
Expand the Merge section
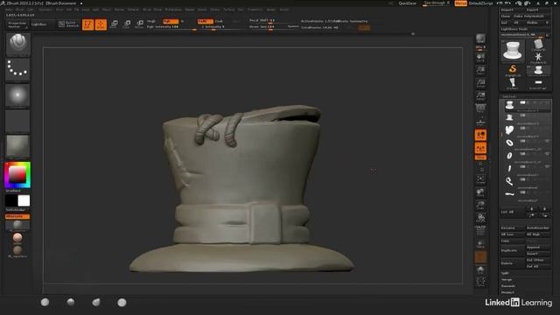pos(507,280)
